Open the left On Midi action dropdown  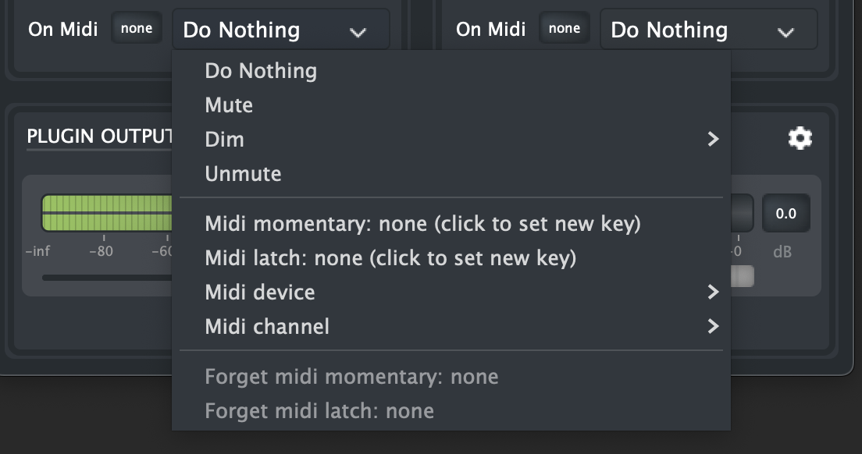click(280, 30)
